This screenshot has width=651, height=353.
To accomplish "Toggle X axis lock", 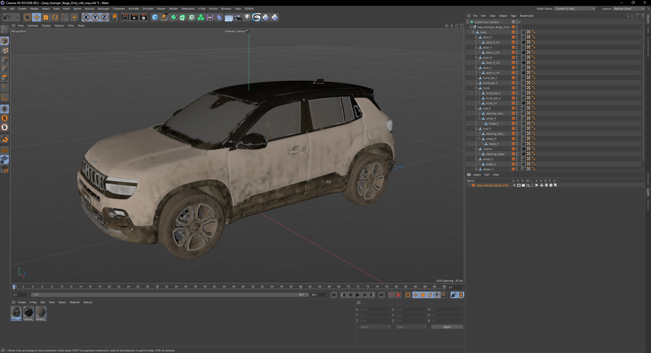I will point(86,17).
